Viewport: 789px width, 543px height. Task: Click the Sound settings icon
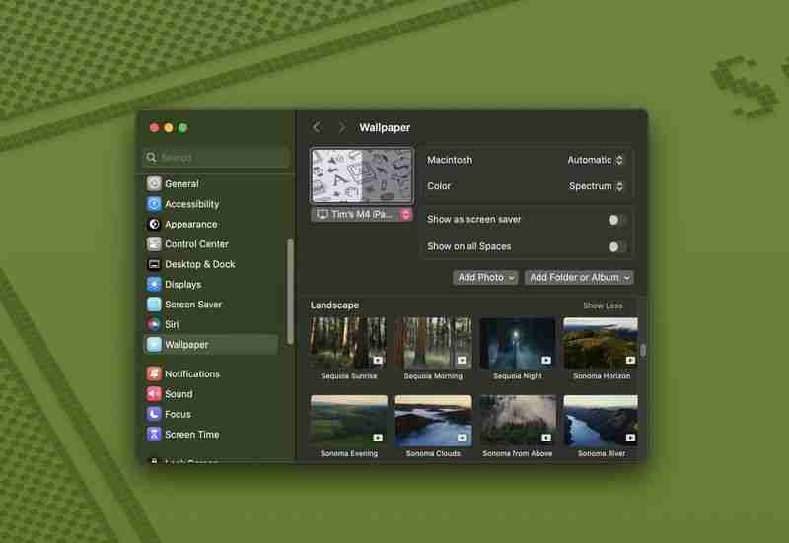154,393
